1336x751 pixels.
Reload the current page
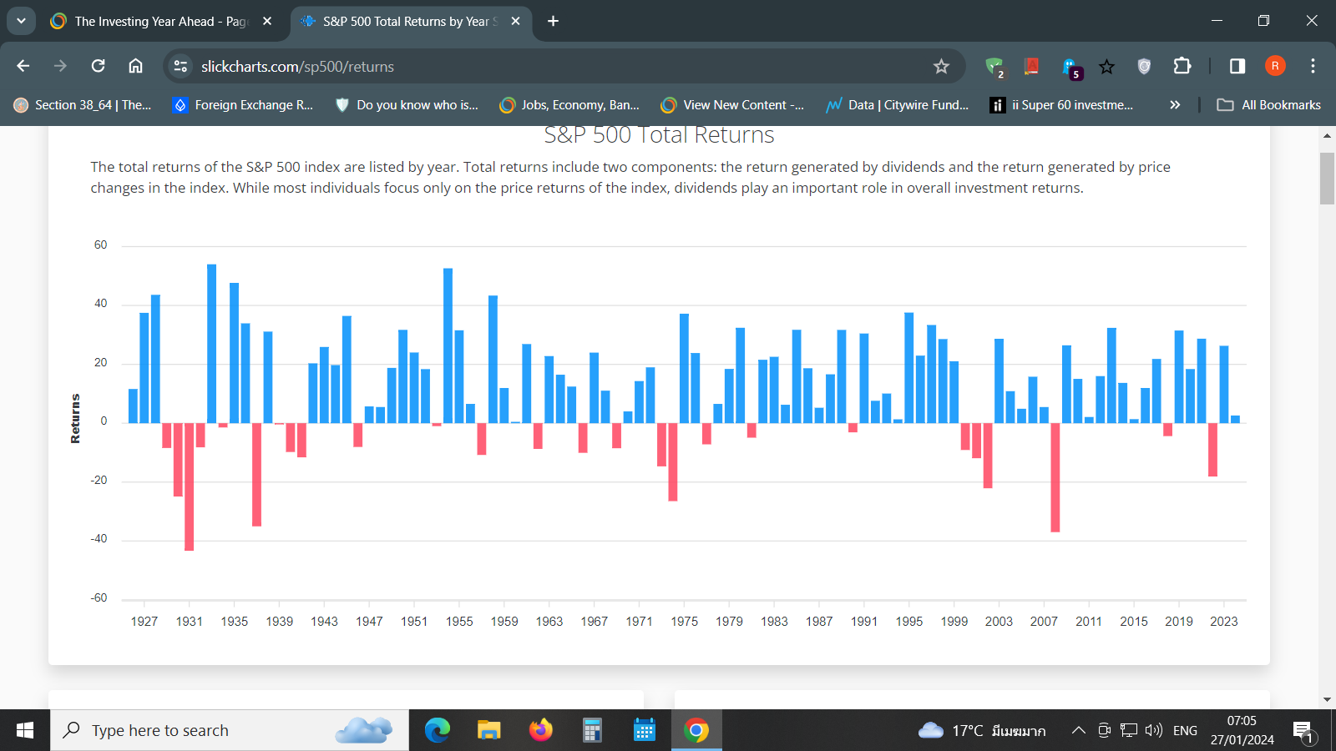[x=98, y=66]
